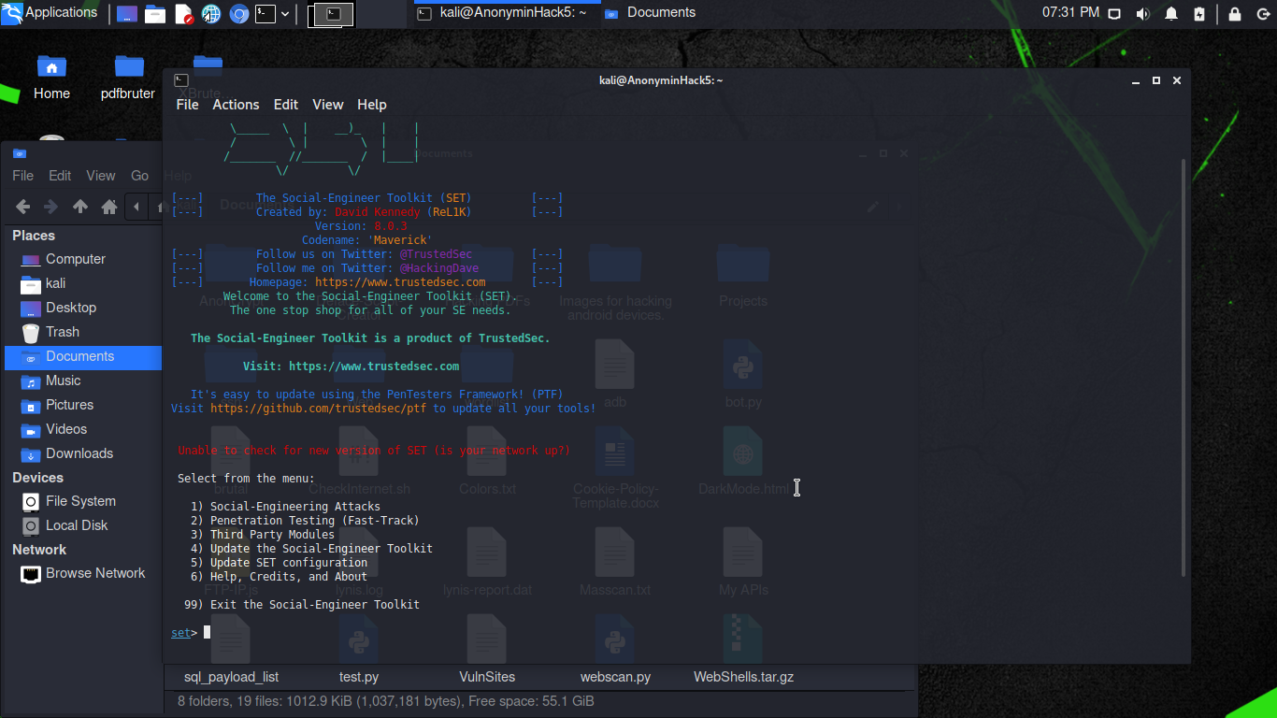Click the file manager Home toolbar icon
Viewport: 1277px width, 718px height.
point(109,207)
